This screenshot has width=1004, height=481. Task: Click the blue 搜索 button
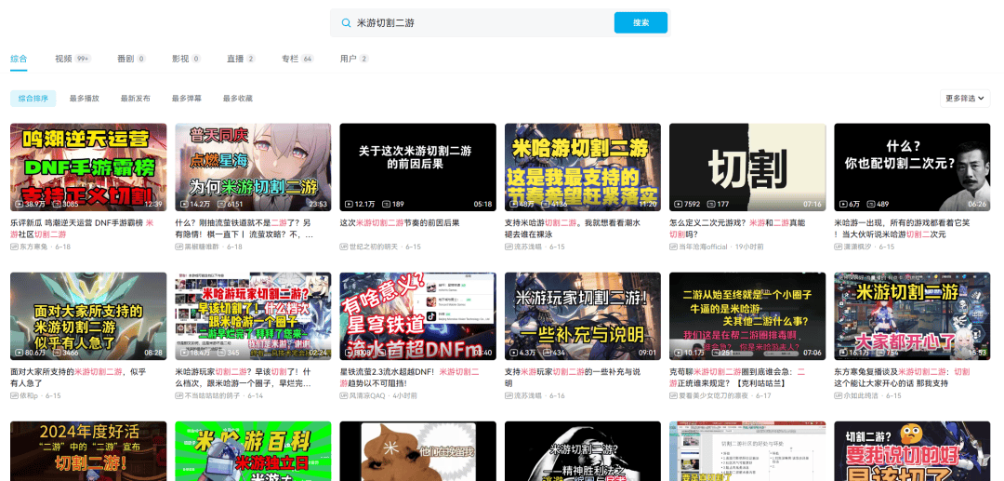[x=641, y=23]
